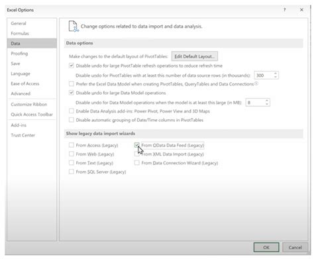Increase PivotTable source rows value with up arrow
This screenshot has width=314, height=259.
pyautogui.click(x=276, y=74)
